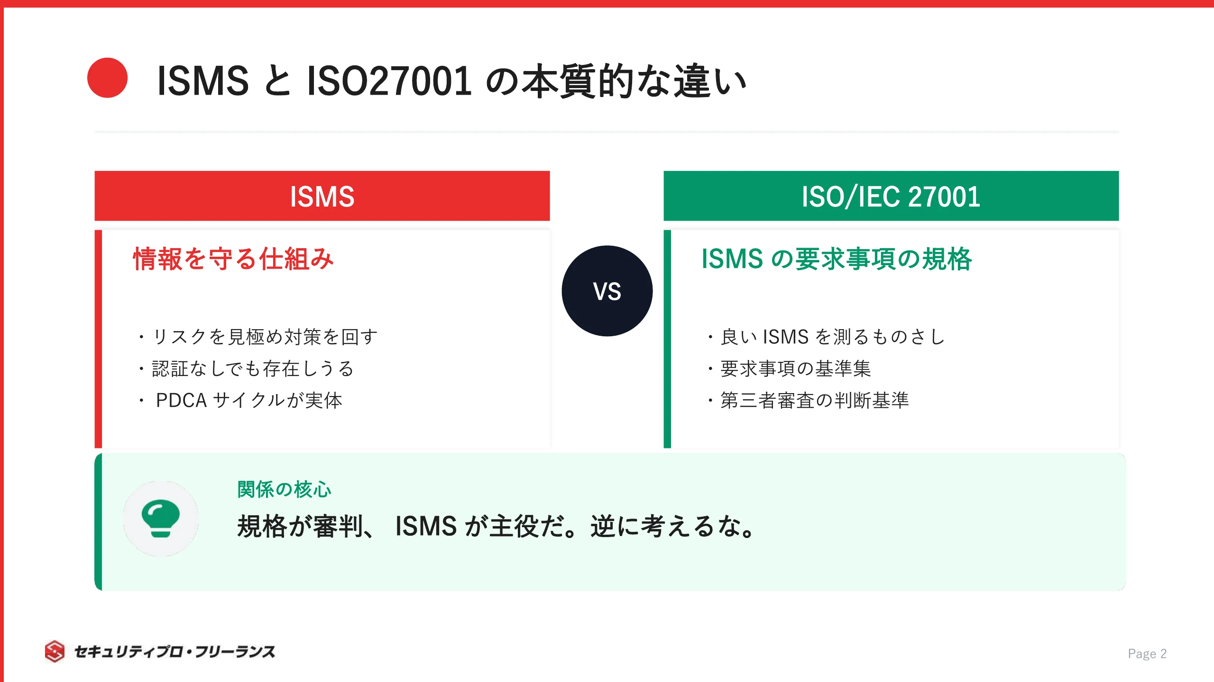The image size is (1214, 682).
Task: Select bullet 第三者審査の判断基準
Action: (808, 400)
